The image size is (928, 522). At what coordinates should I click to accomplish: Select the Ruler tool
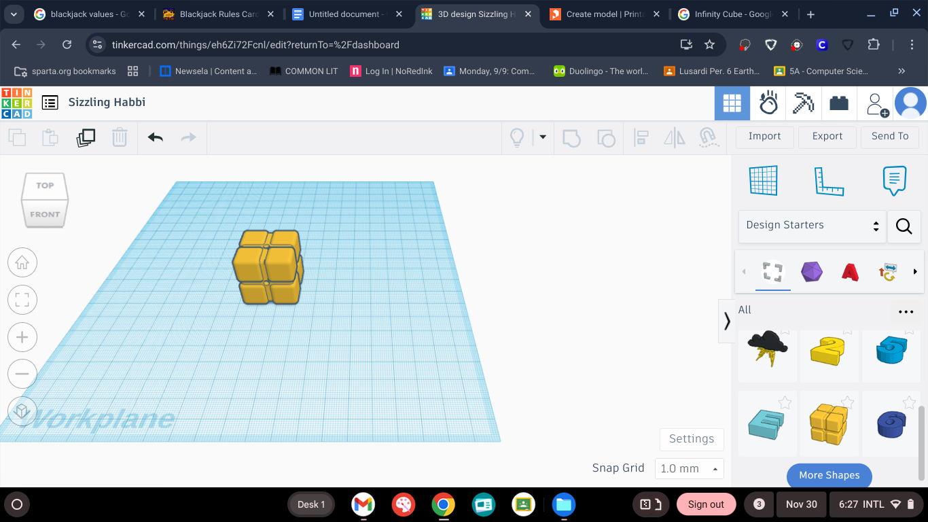pyautogui.click(x=829, y=181)
